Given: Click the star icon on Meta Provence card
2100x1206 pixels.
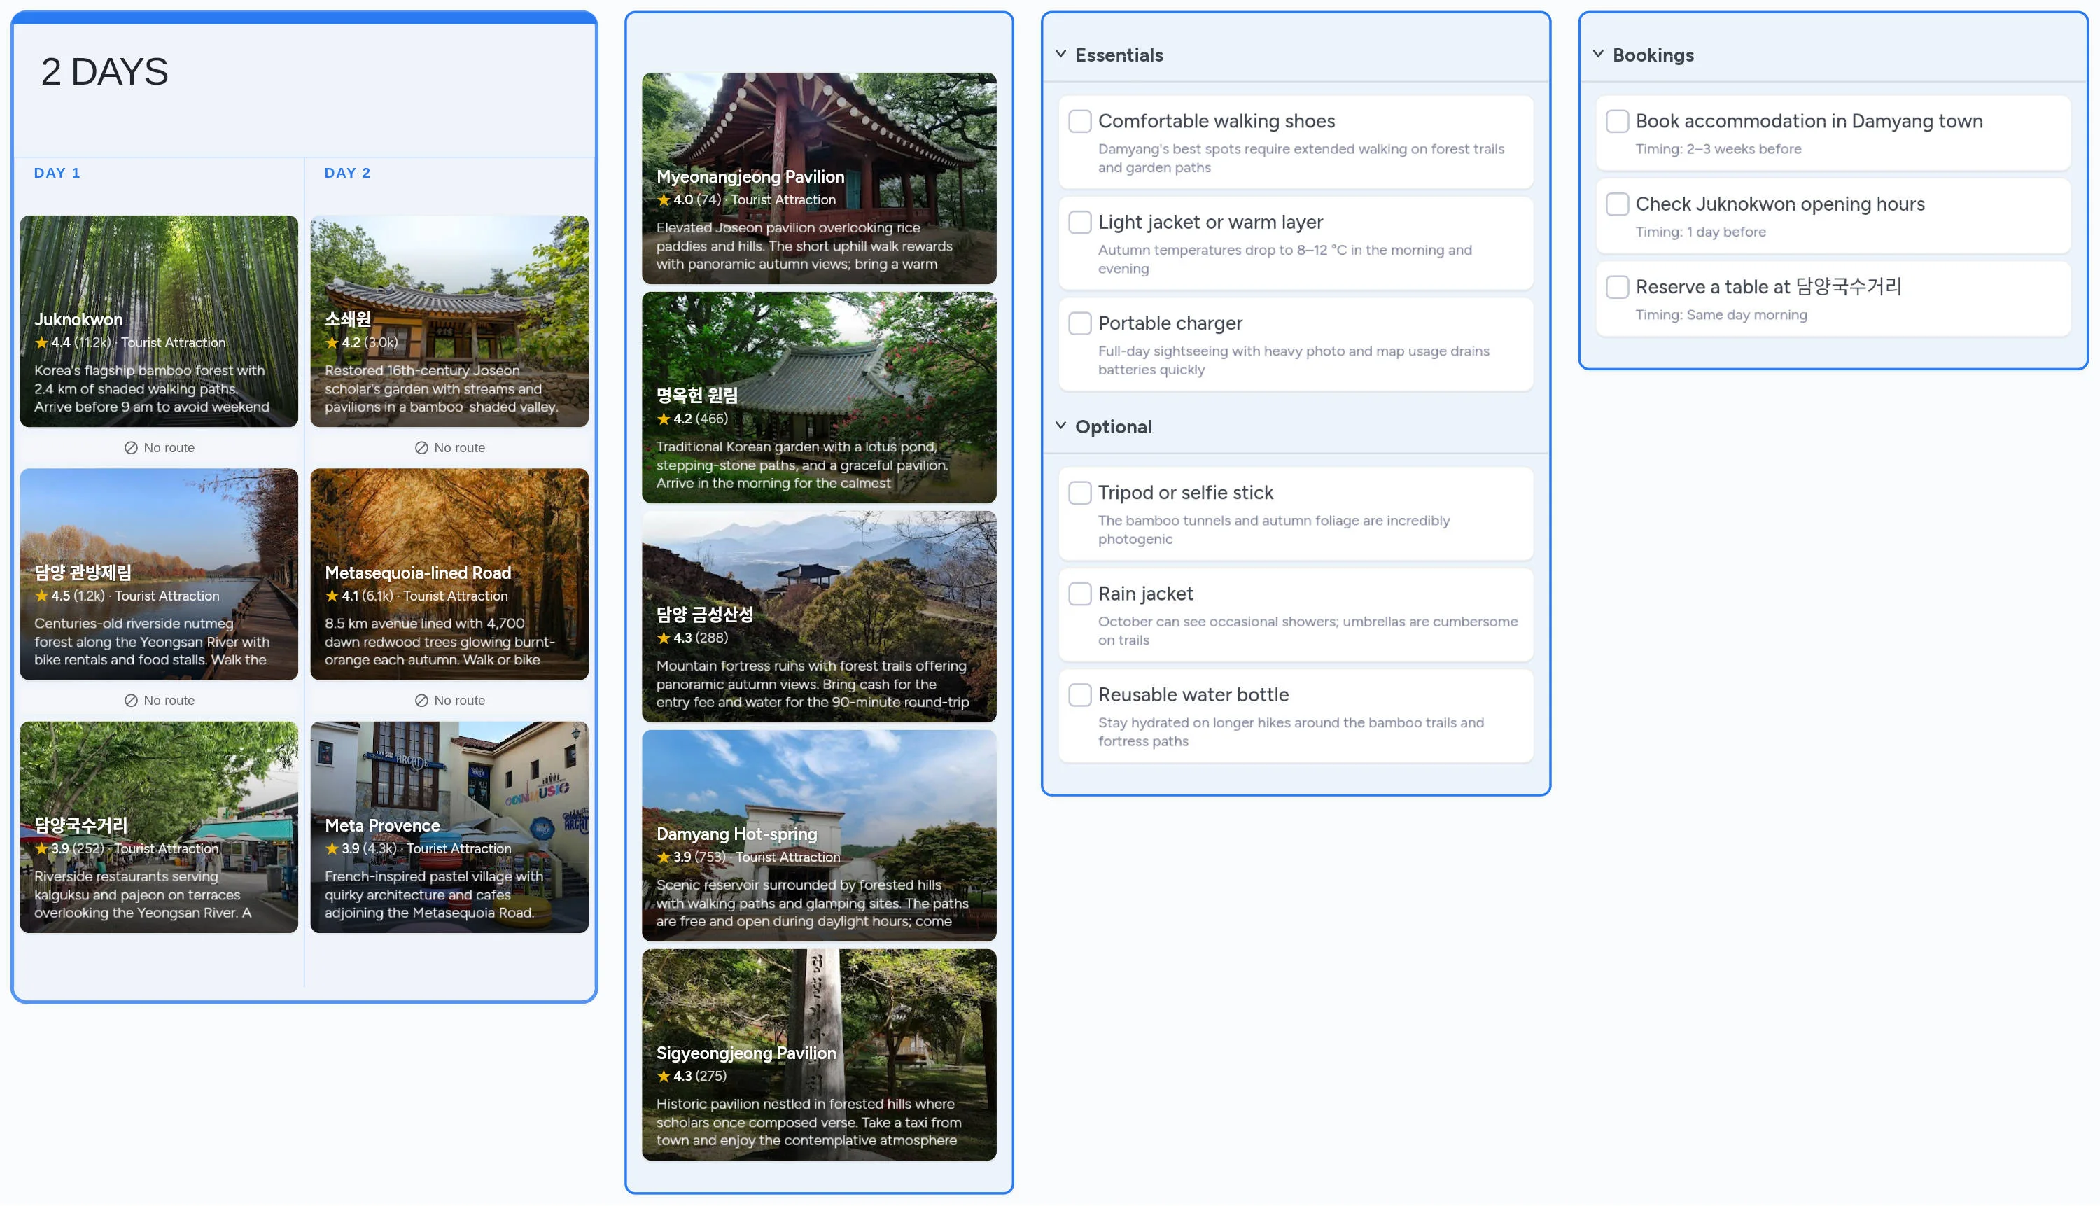Looking at the screenshot, I should 332,848.
